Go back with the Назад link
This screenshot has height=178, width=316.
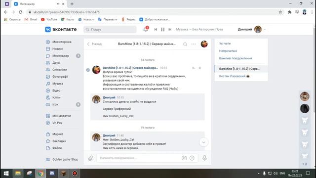pyautogui.click(x=94, y=44)
